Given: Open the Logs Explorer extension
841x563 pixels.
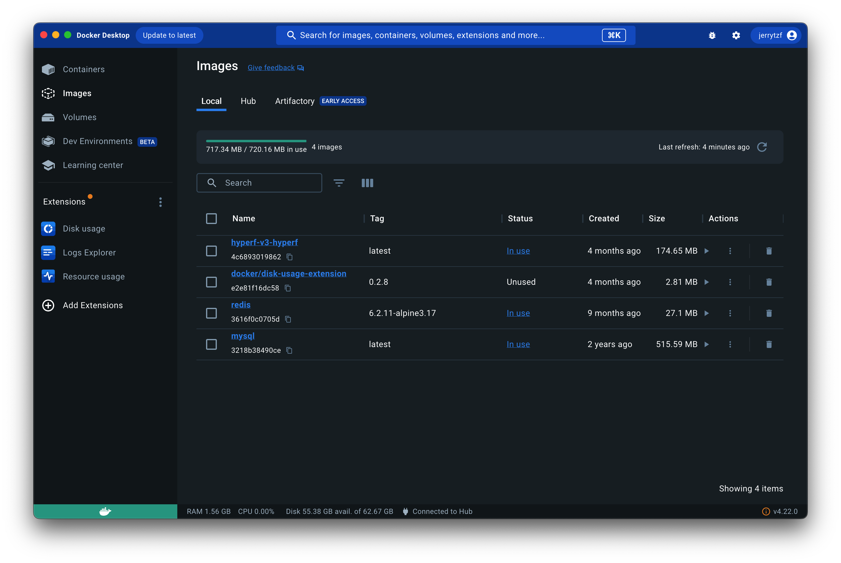Looking at the screenshot, I should click(78, 252).
